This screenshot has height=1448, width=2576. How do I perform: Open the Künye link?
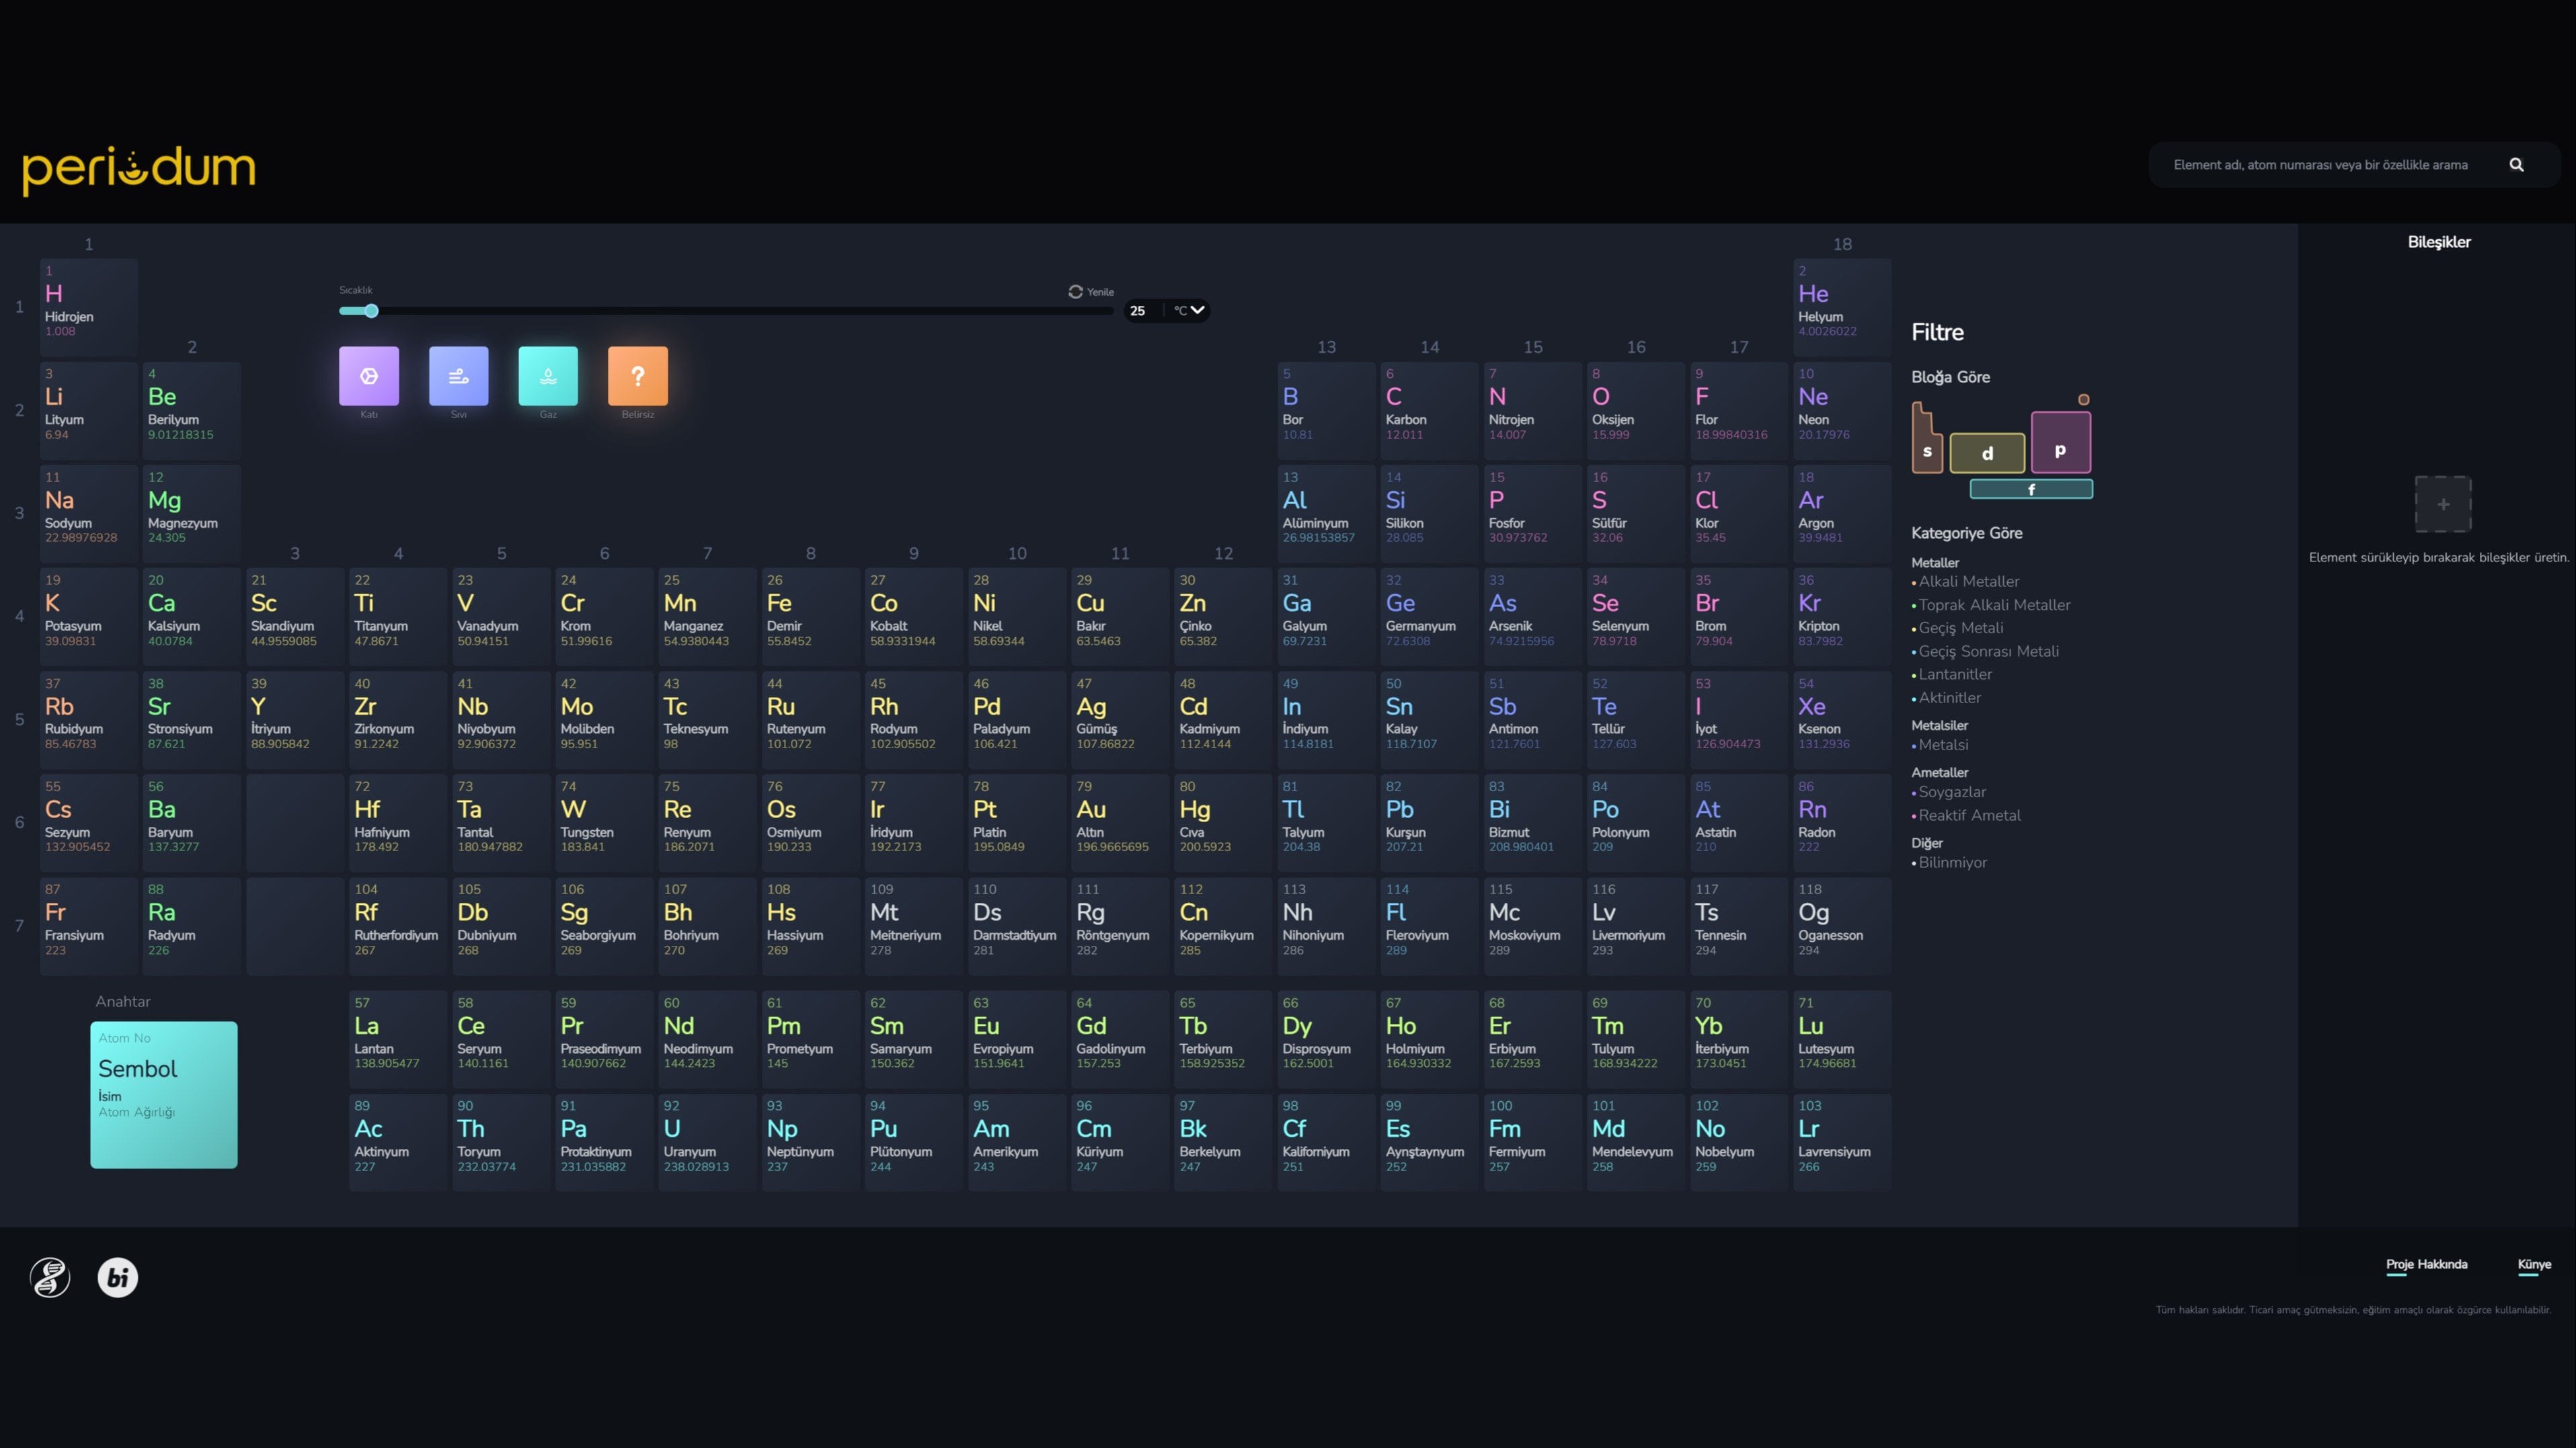tap(2534, 1264)
